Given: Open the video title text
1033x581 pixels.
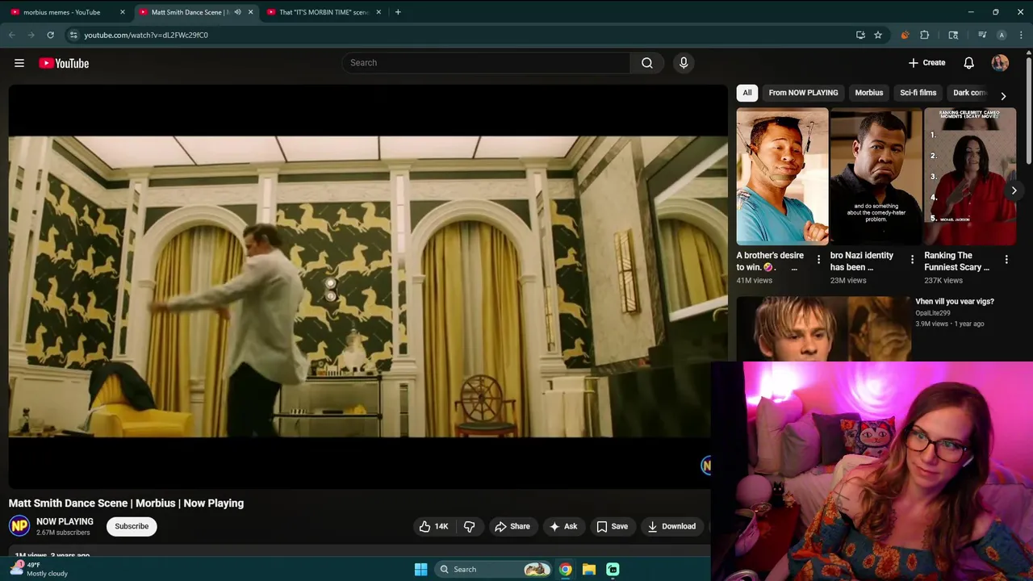Looking at the screenshot, I should click(x=126, y=504).
